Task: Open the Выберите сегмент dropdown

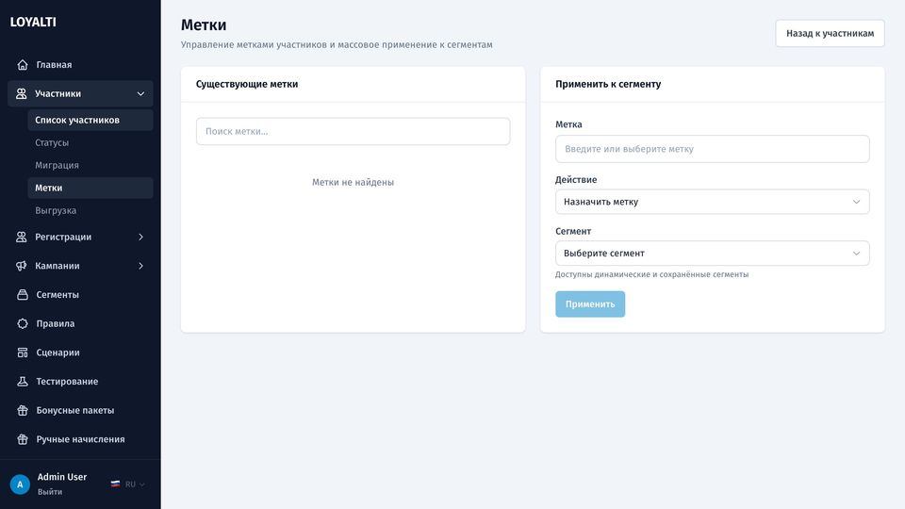Action: 713,254
